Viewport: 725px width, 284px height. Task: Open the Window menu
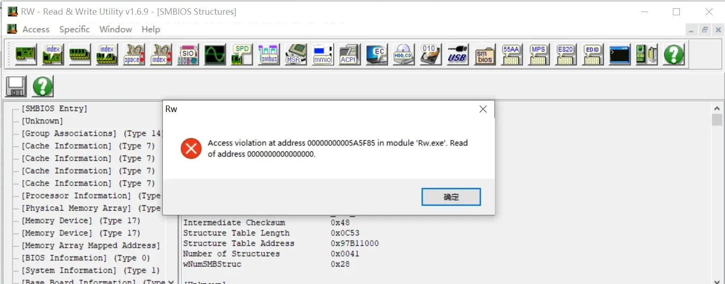115,30
